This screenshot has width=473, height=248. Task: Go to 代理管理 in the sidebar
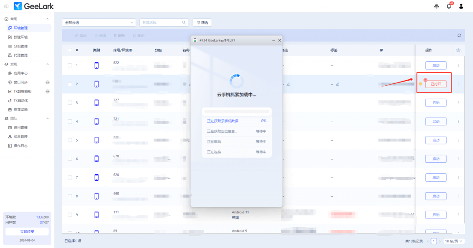coord(21,55)
